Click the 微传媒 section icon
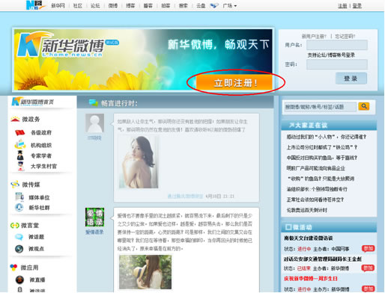Viewport: 385px width, 293px height. click(x=15, y=185)
